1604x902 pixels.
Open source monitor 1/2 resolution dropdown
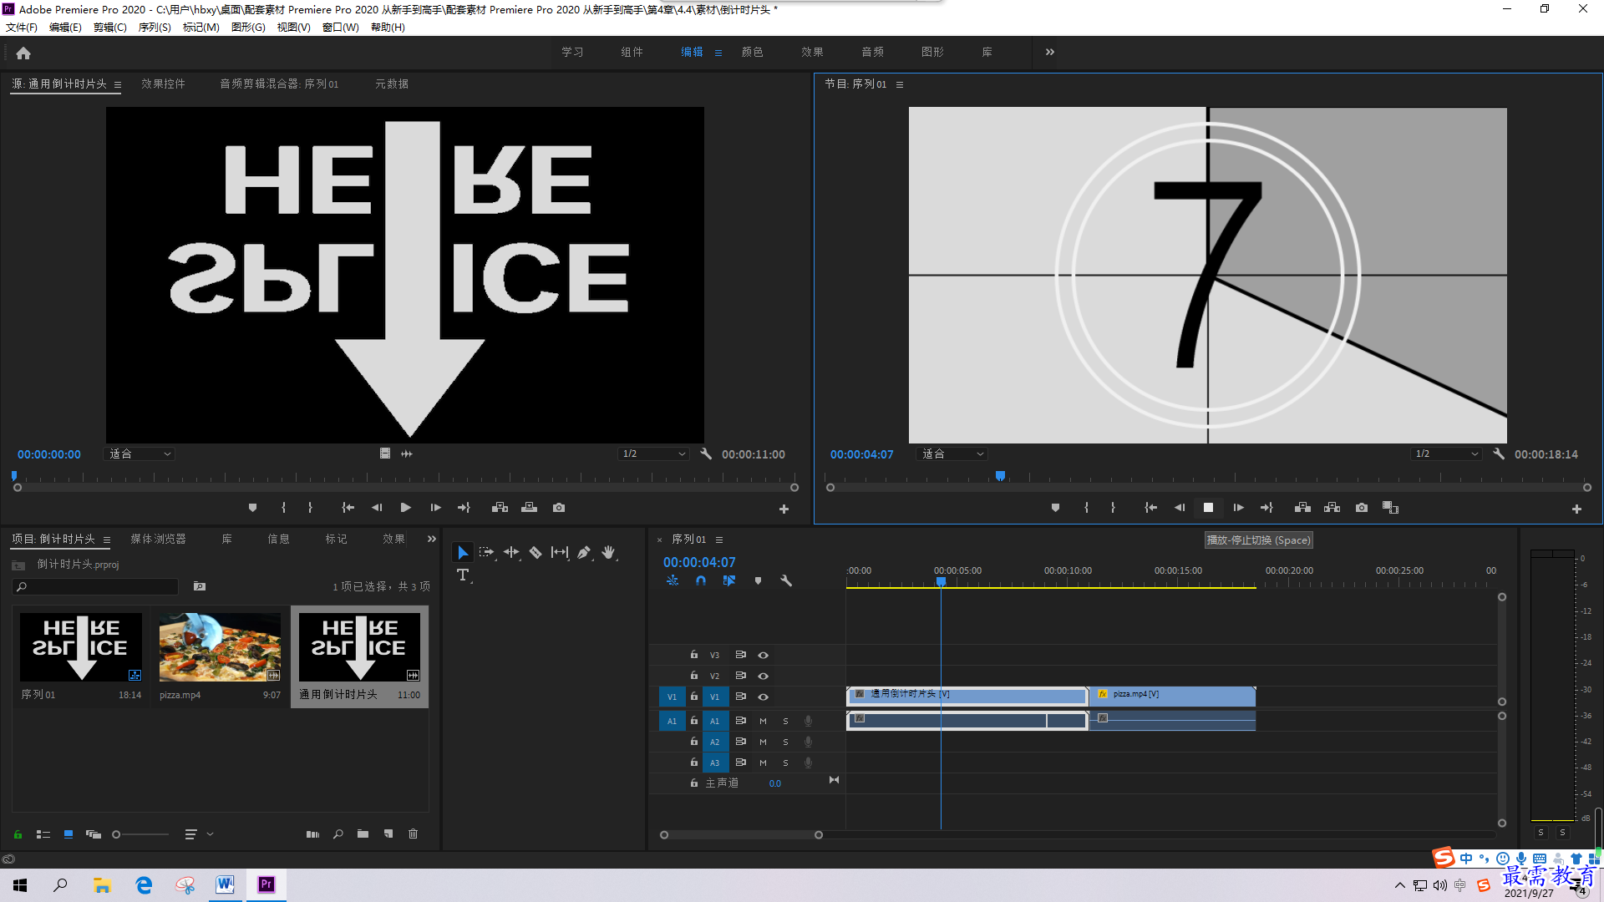653,454
